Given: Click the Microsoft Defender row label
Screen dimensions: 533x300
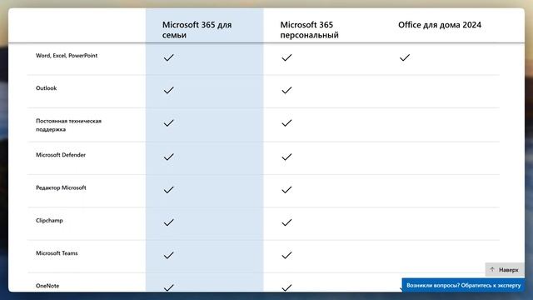Looking at the screenshot, I should click(x=61, y=155).
